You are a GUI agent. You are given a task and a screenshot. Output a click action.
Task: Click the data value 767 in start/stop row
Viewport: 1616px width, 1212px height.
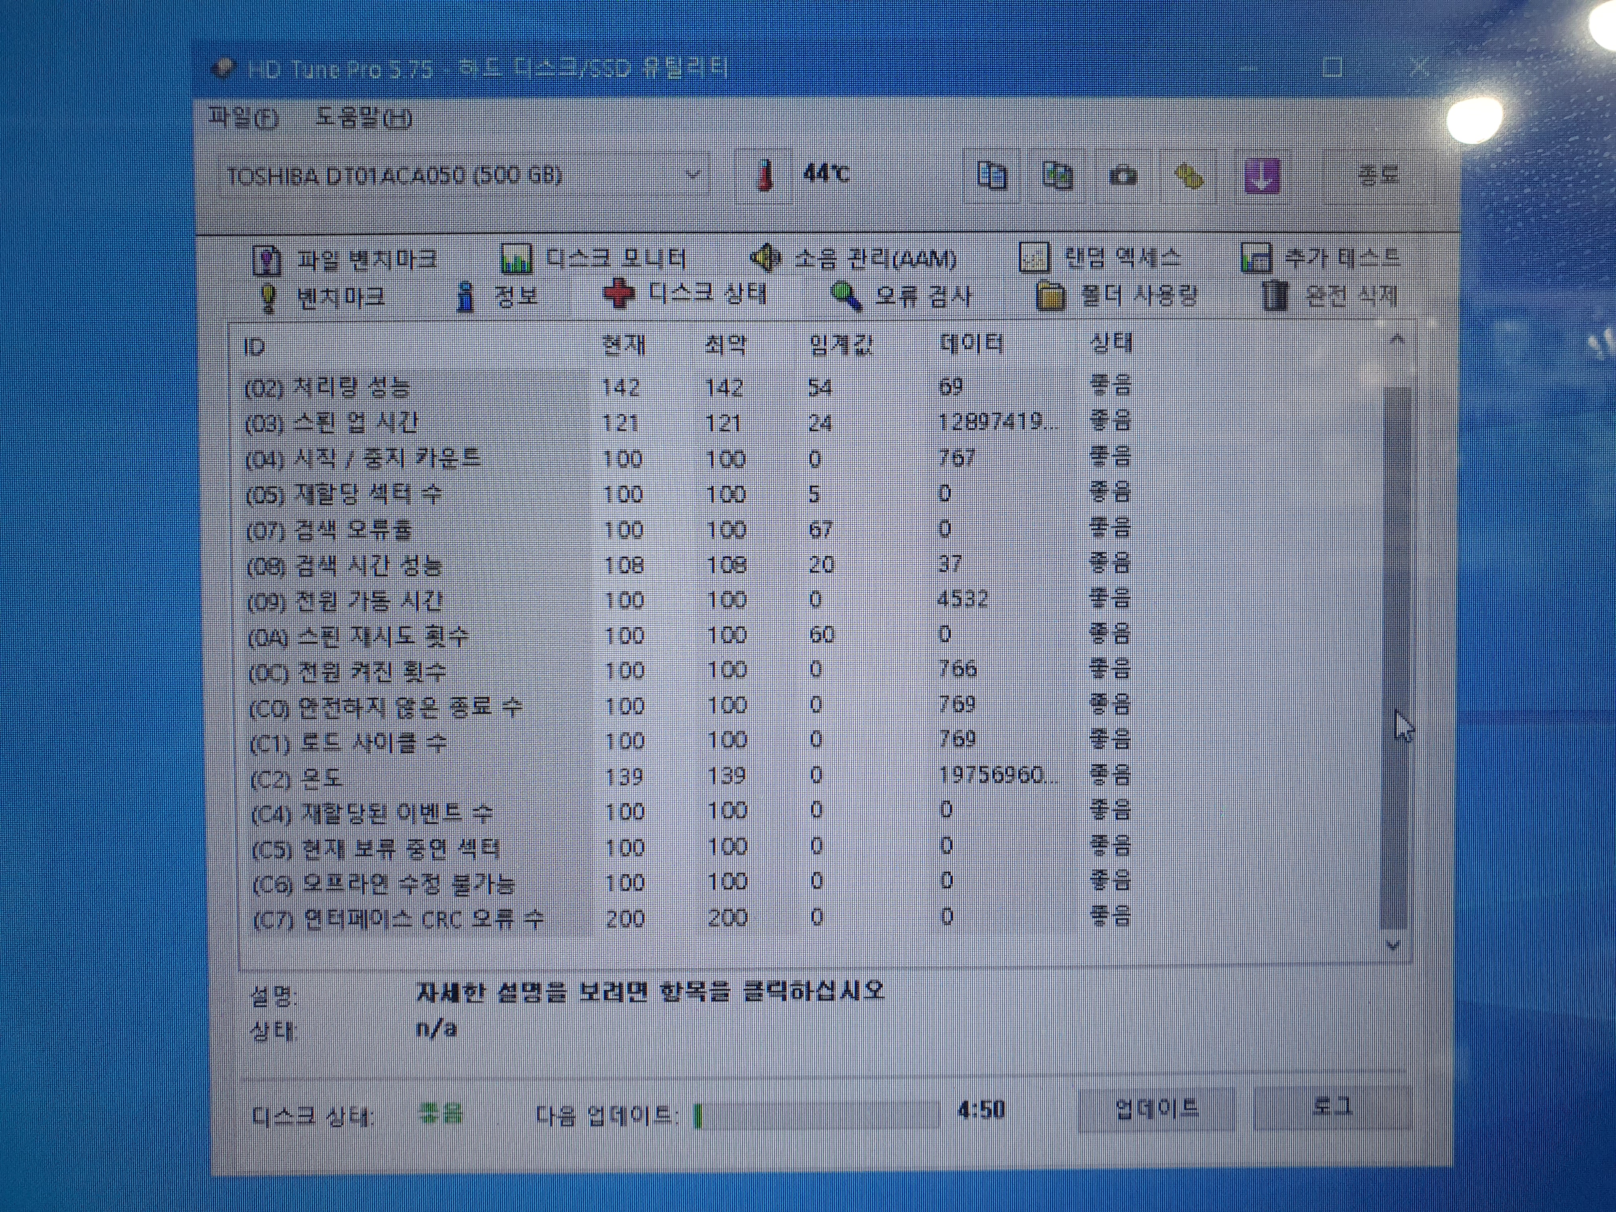coord(957,457)
